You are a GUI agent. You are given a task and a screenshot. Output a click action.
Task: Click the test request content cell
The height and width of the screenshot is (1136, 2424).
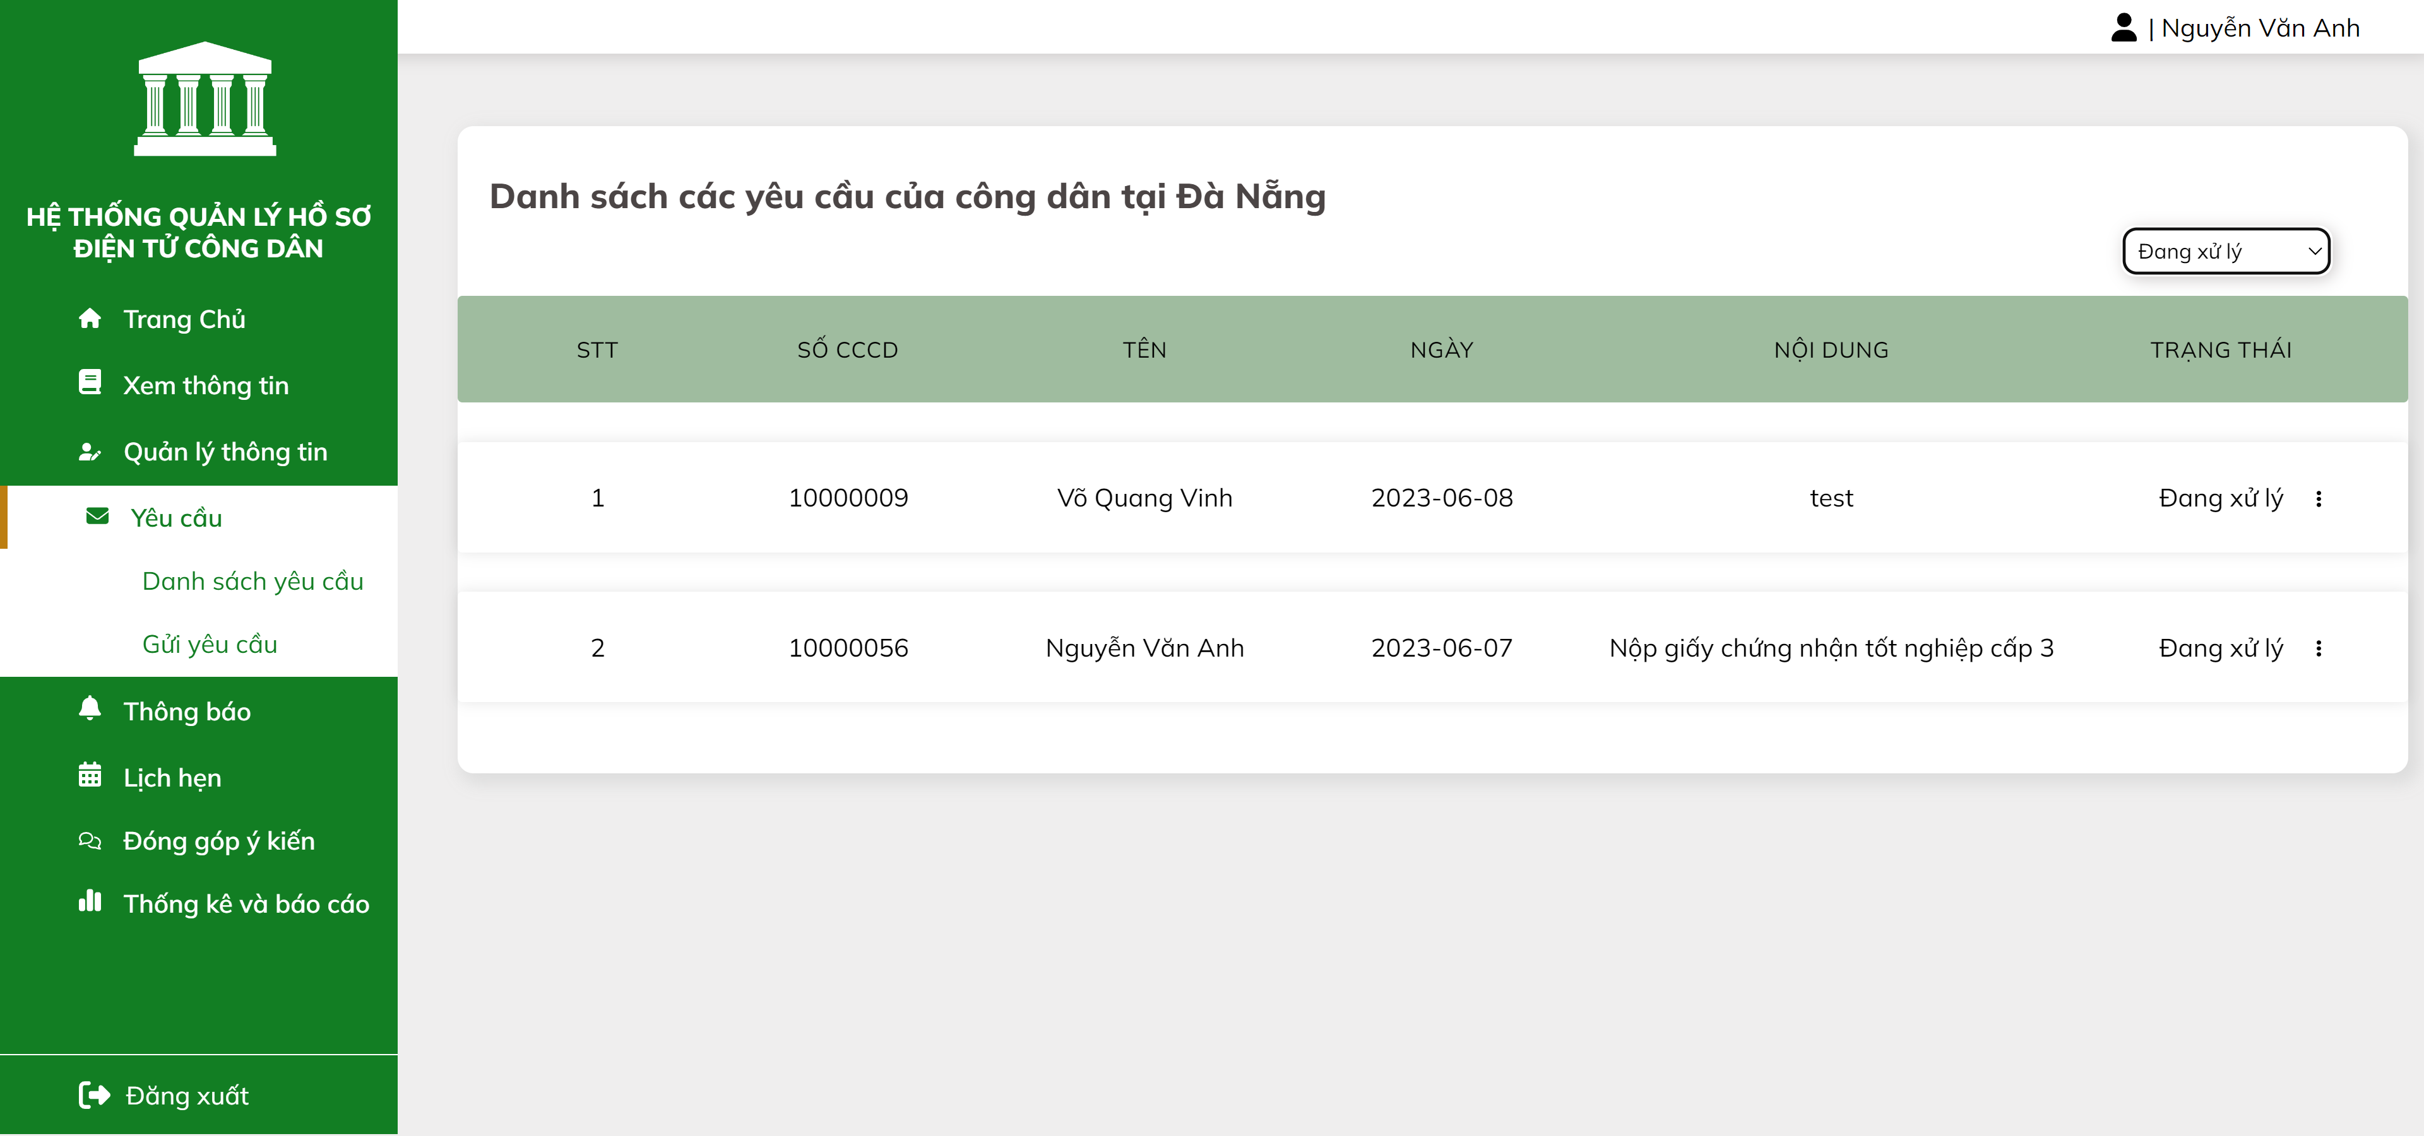pos(1830,498)
